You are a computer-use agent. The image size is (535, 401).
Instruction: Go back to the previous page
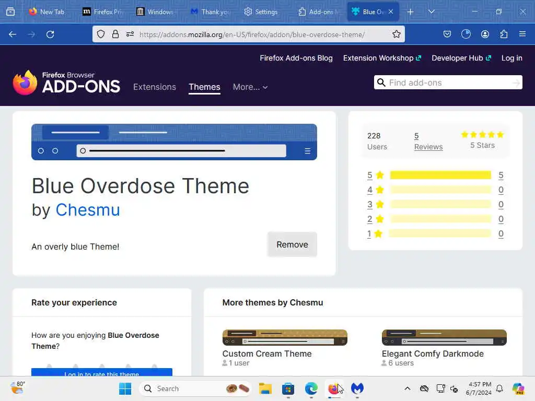coord(13,34)
